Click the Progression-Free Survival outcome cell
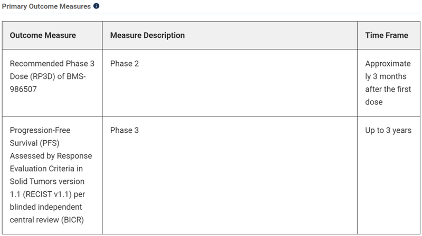 (52, 175)
